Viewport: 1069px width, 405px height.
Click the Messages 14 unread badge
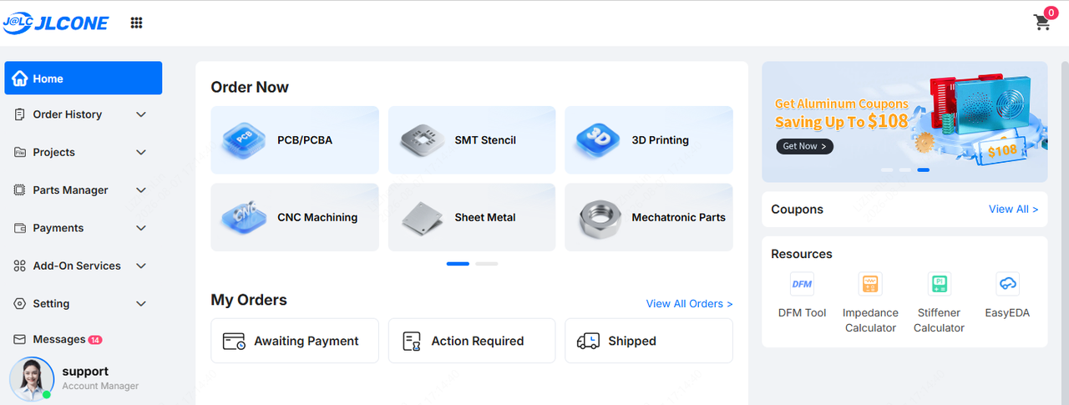tap(95, 340)
